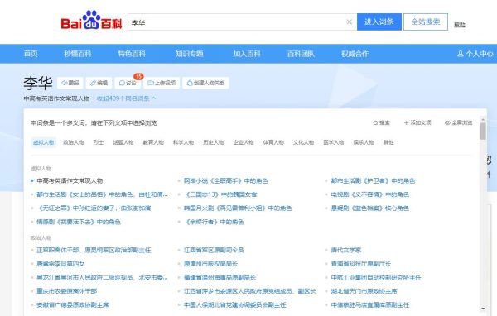Open 网络小说《全职高手》中的角色 link
The image size is (497, 316).
(x=225, y=181)
